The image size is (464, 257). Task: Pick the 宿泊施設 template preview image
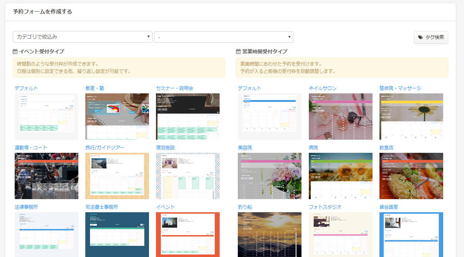click(188, 176)
